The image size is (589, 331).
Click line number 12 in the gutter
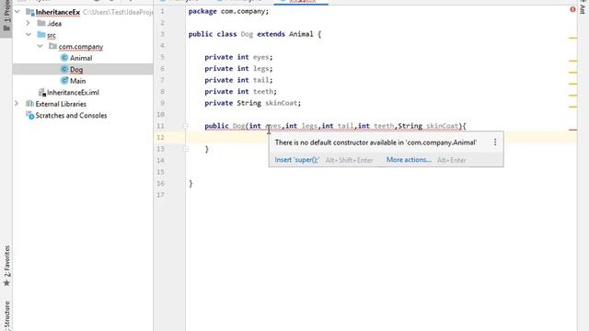(160, 137)
